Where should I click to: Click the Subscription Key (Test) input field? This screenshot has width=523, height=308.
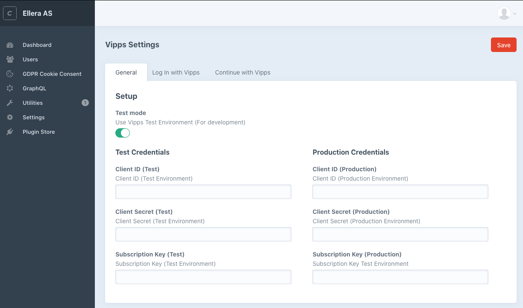(x=203, y=277)
